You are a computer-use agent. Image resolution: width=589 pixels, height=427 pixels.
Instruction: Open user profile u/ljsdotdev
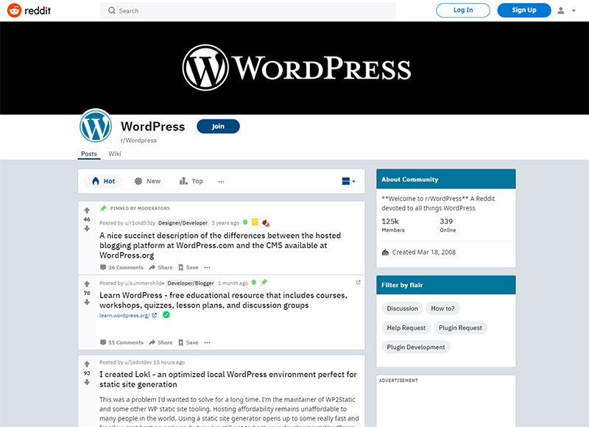click(x=138, y=362)
